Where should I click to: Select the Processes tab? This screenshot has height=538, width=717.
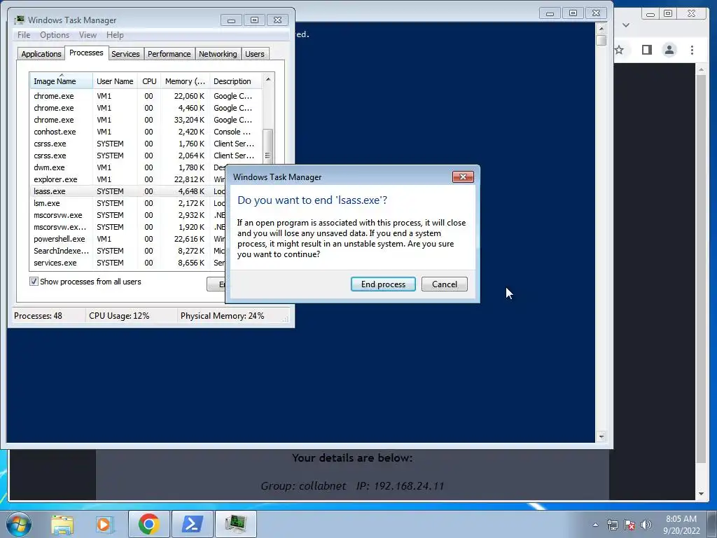pos(86,53)
